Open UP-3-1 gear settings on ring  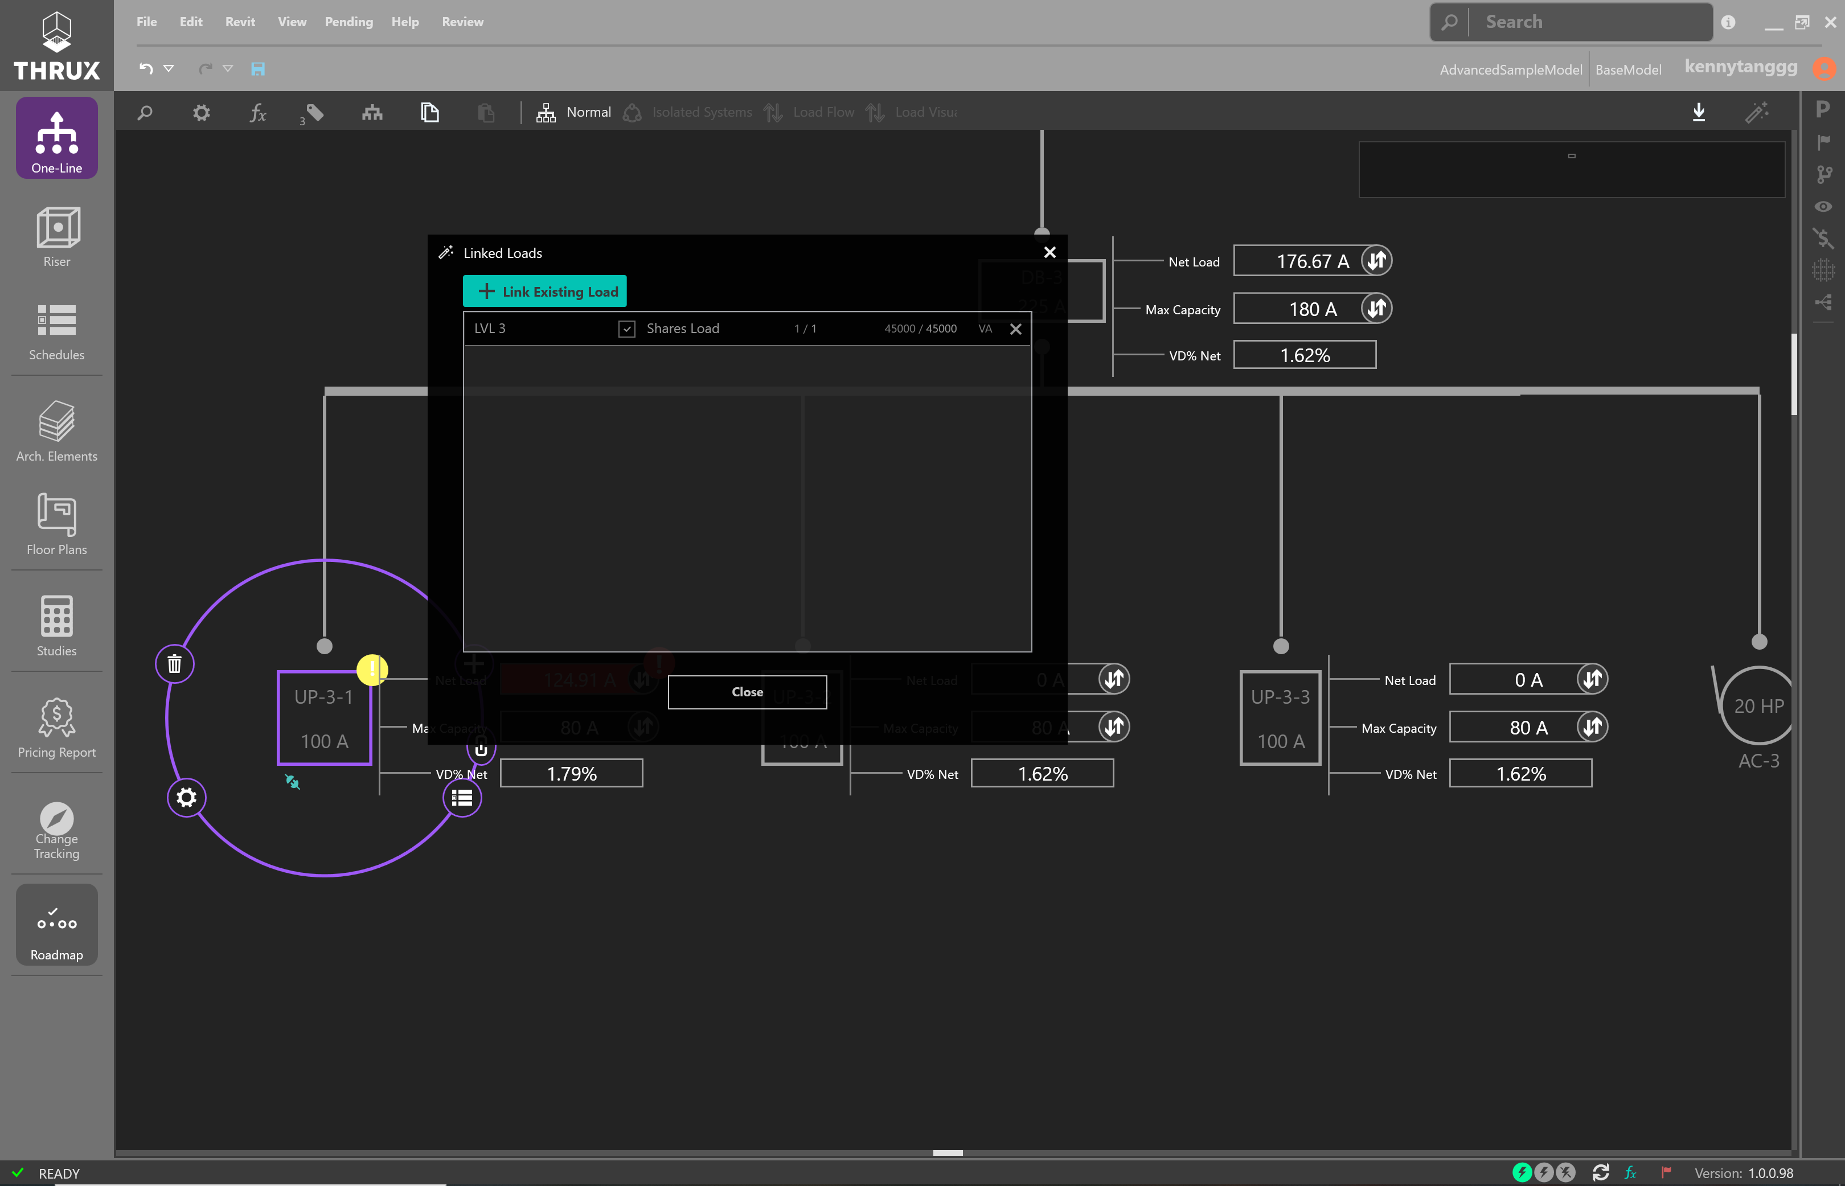pos(186,797)
